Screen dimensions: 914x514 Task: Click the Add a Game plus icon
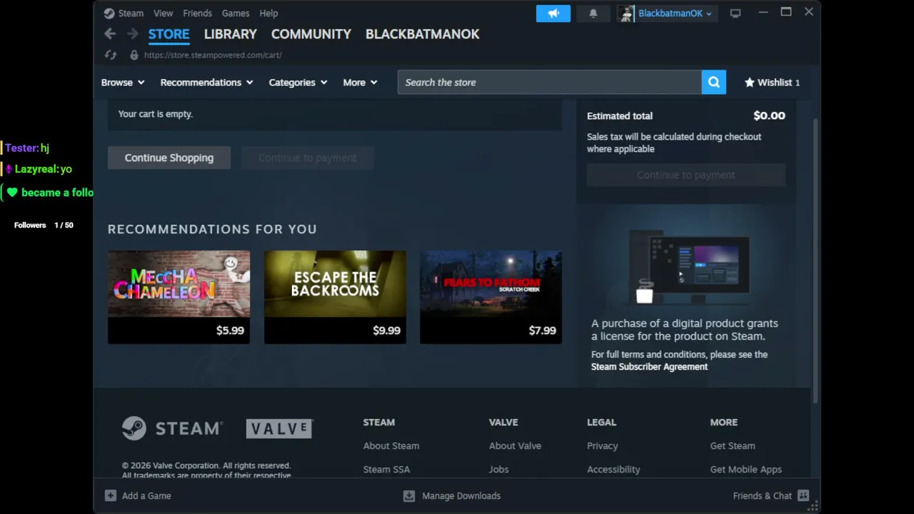coord(111,495)
